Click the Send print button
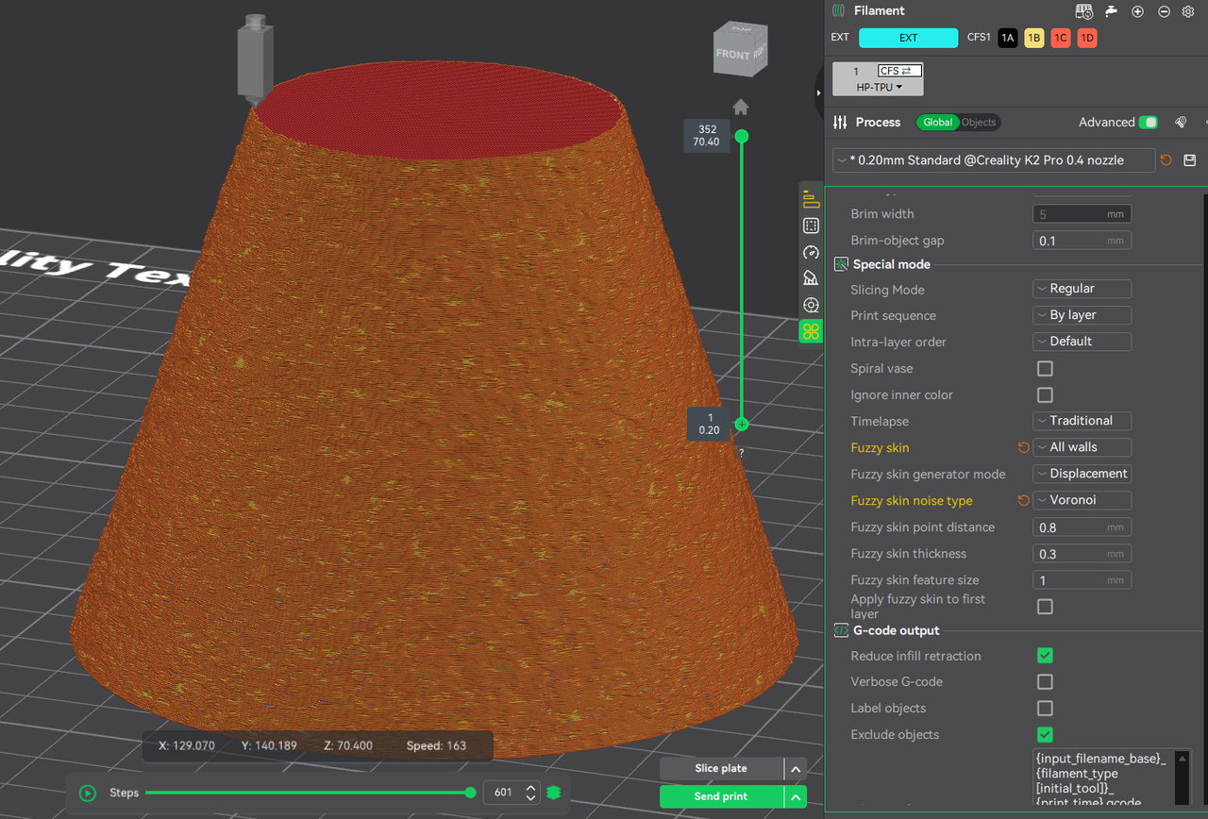 (x=721, y=796)
